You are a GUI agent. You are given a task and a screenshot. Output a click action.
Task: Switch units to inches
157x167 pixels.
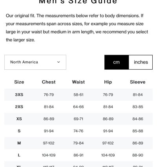point(141,62)
